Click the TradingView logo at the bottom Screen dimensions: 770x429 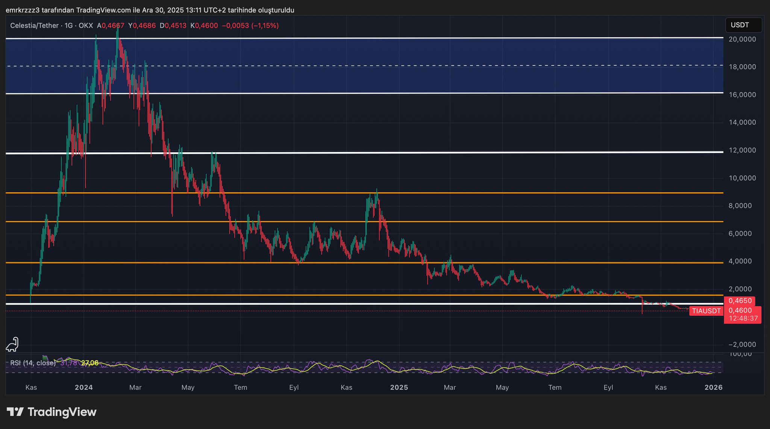click(x=52, y=412)
